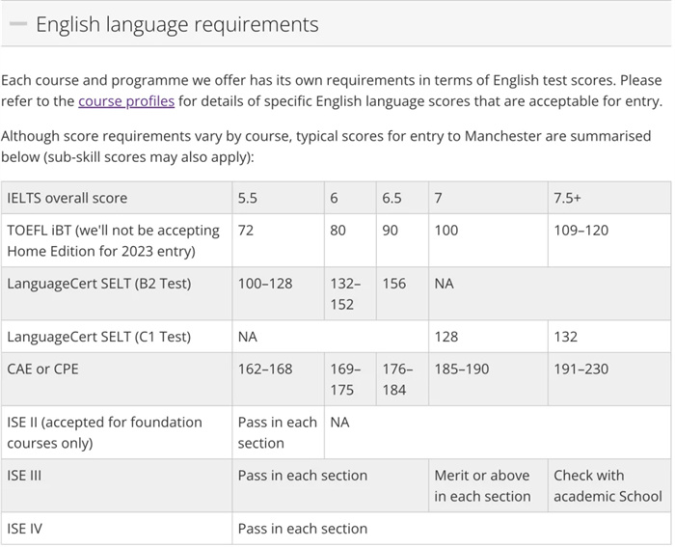Click Merit or above in each section cell
Screen dimensions: 675x547
[x=488, y=486]
